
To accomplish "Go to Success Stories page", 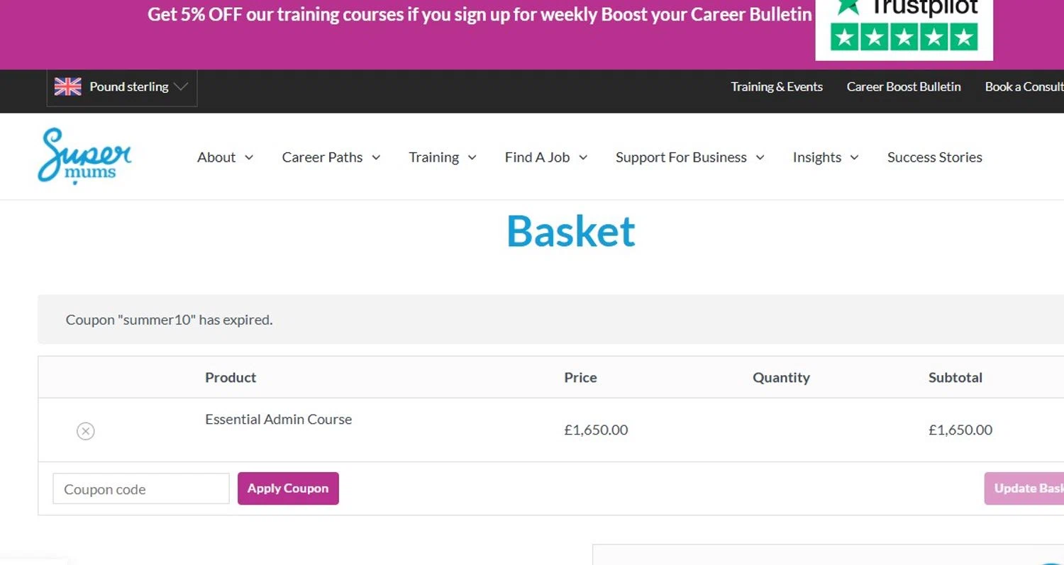I will point(934,157).
